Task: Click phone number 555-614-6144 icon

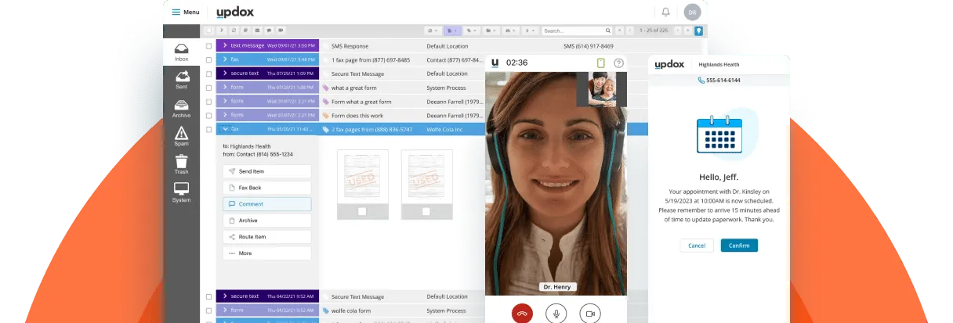Action: point(701,81)
